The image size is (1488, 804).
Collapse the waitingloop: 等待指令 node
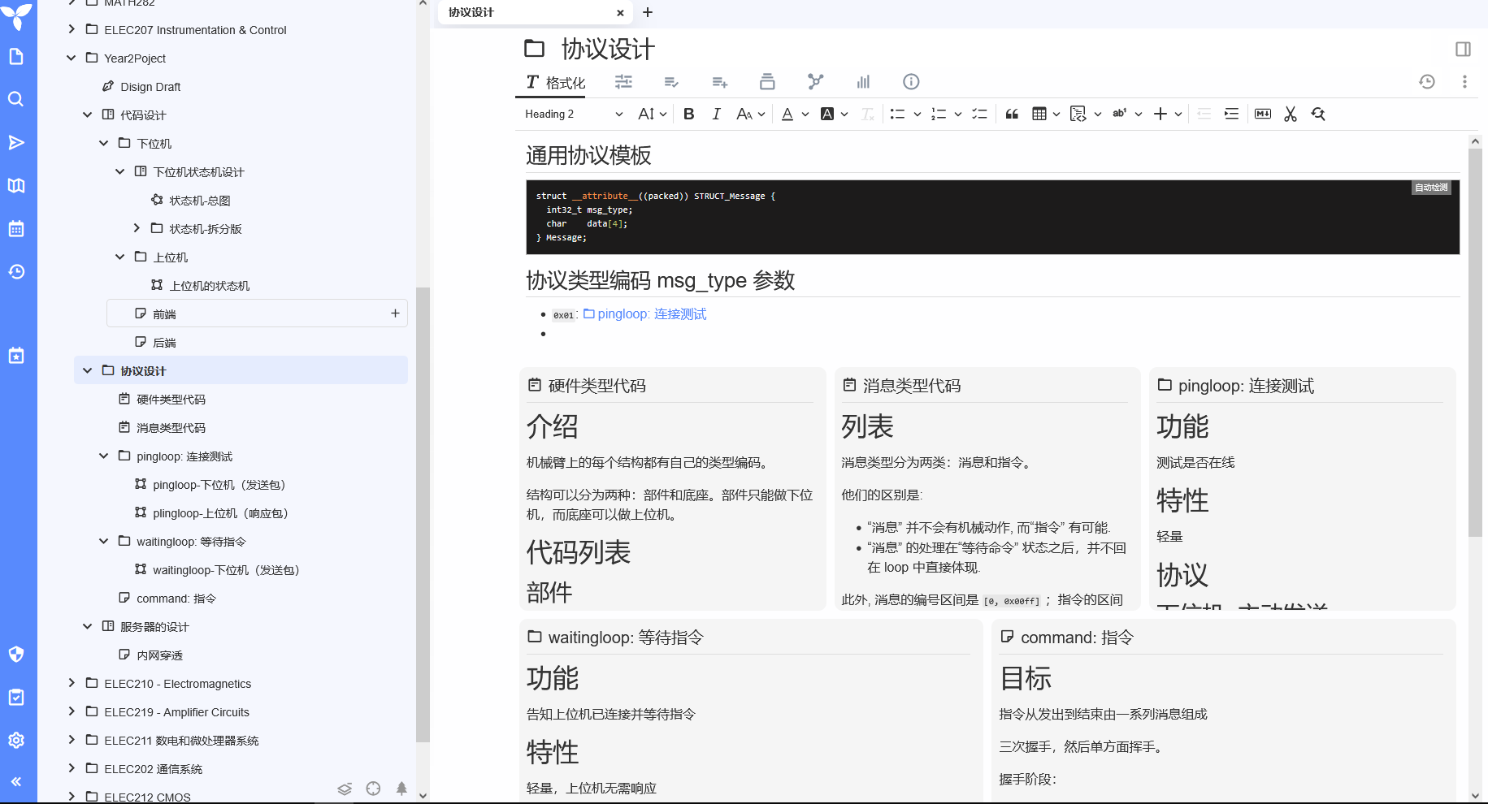click(x=104, y=541)
